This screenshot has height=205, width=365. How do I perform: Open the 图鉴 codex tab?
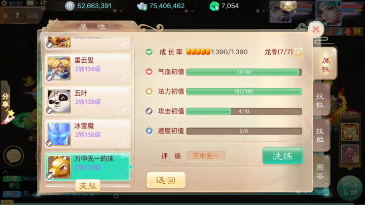321,172
